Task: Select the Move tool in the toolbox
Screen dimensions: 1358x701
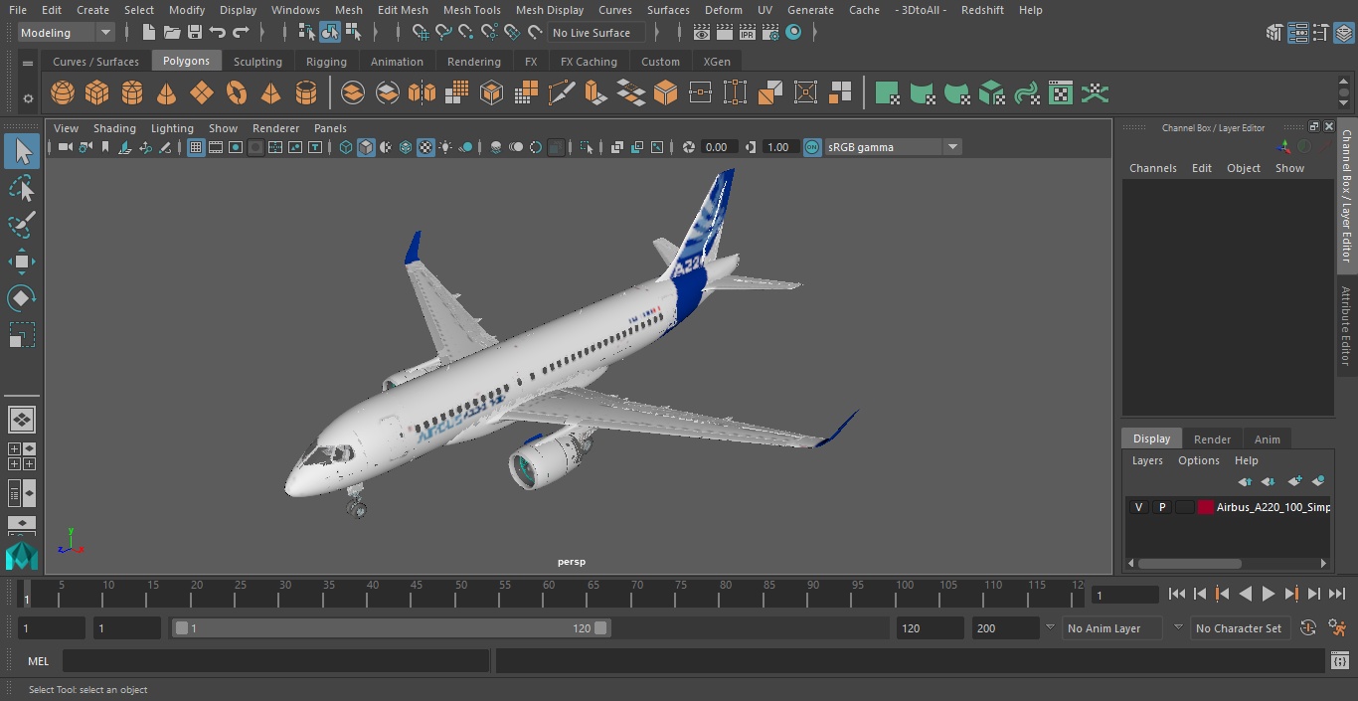Action: tap(21, 263)
